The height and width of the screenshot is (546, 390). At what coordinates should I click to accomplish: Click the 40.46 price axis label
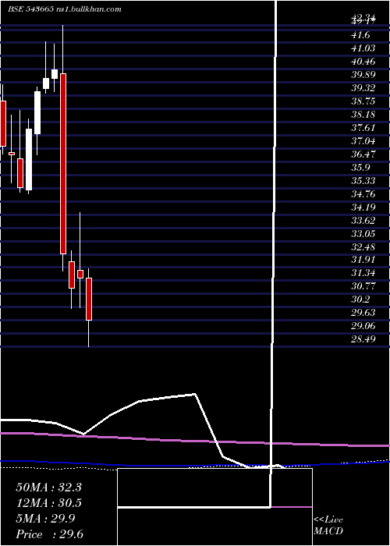(x=363, y=62)
